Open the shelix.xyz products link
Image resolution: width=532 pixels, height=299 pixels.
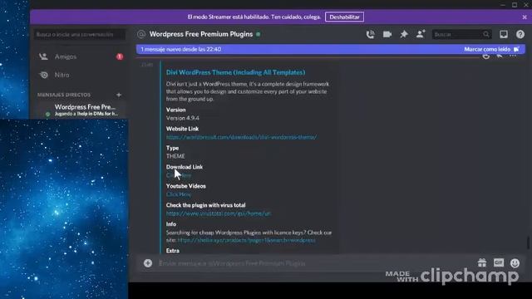click(246, 240)
